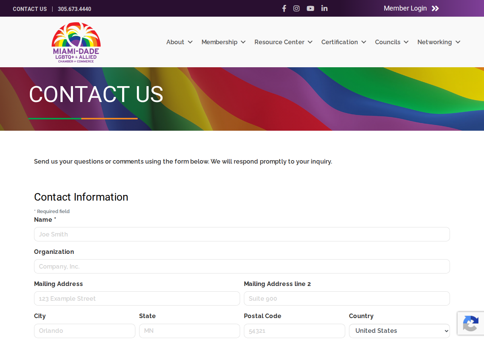Expand the Certification menu chevron
Image resolution: width=484 pixels, height=340 pixels.
(364, 42)
